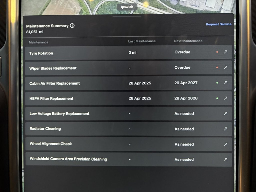The image size is (256, 192).
Task: Open the Low Voltage Battery Replacement arrow
Action: pyautogui.click(x=225, y=113)
